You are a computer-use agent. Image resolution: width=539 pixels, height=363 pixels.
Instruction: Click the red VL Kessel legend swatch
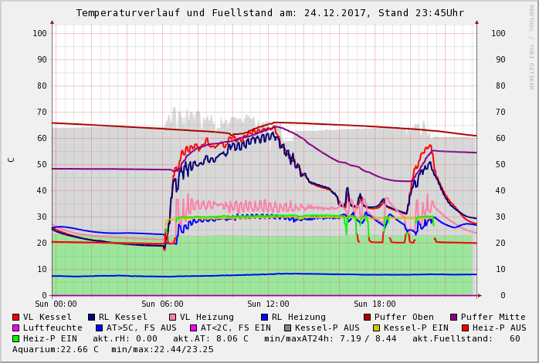point(16,317)
